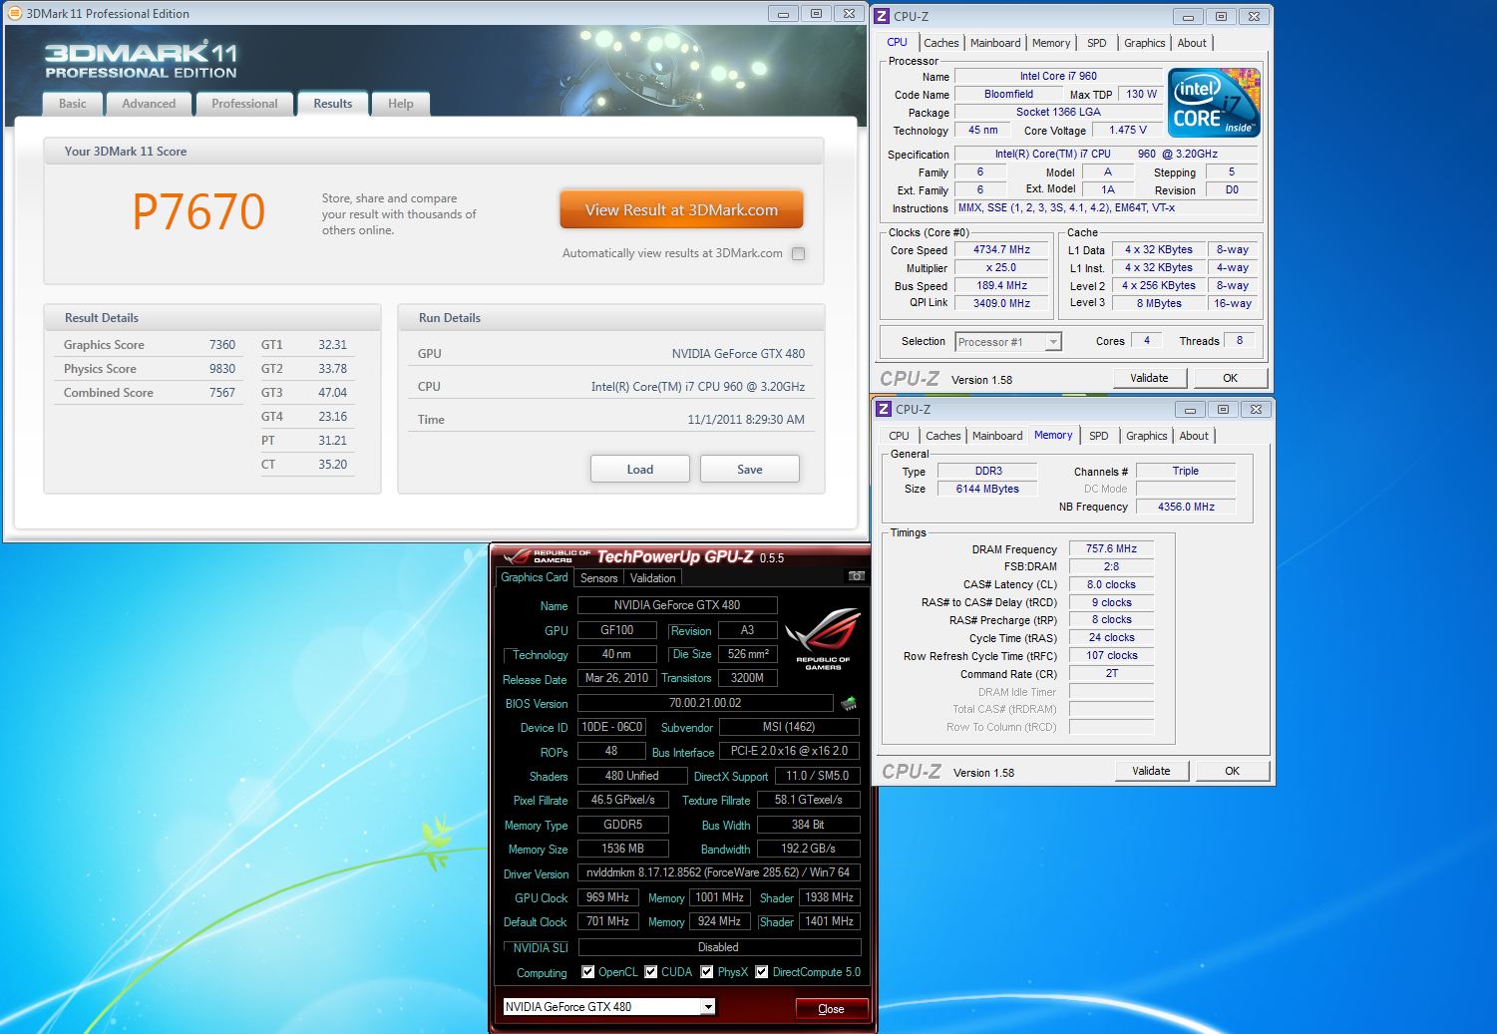Click the NVIDIA SLI Disabled field

(718, 947)
